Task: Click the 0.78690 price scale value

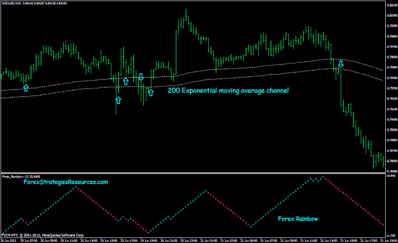Action: [392, 161]
